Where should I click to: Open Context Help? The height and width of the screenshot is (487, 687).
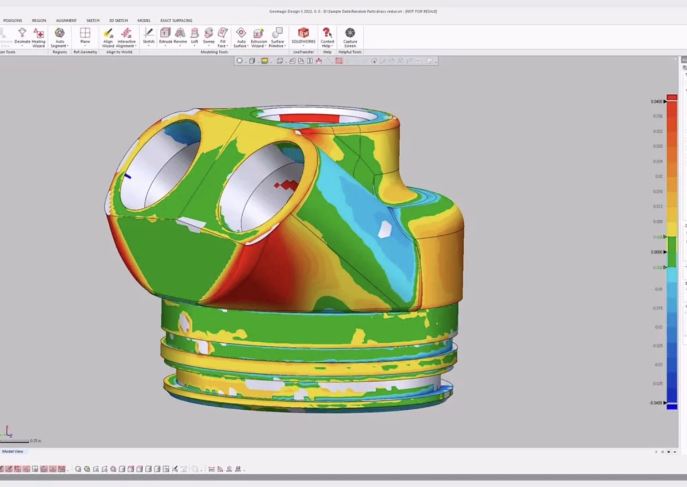[327, 37]
